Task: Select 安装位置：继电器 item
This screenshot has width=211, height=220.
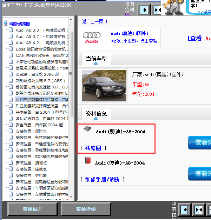Action: (x=31, y=175)
